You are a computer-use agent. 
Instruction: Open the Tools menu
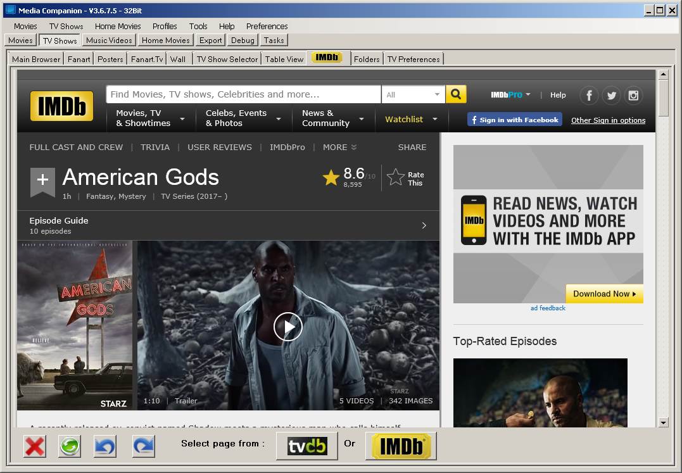tap(198, 26)
